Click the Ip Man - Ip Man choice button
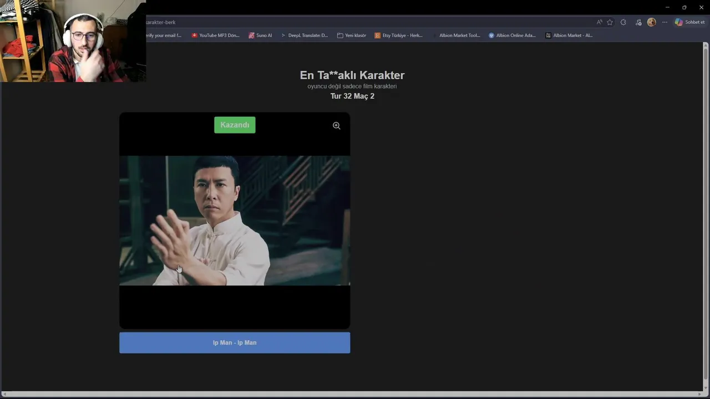710x399 pixels. click(235, 342)
